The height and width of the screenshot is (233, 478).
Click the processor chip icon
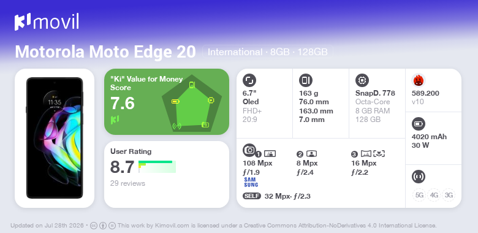(362, 80)
